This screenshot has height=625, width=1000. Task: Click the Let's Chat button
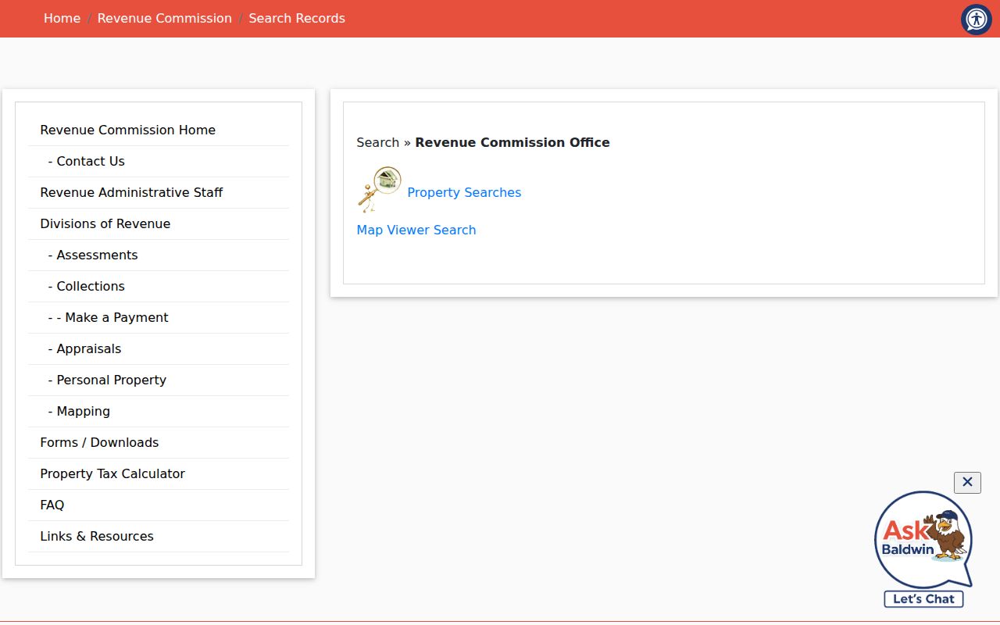point(923,599)
